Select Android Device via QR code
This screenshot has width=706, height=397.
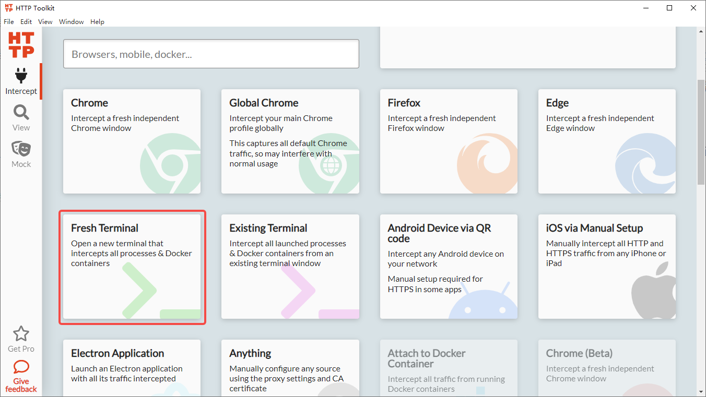tap(449, 267)
